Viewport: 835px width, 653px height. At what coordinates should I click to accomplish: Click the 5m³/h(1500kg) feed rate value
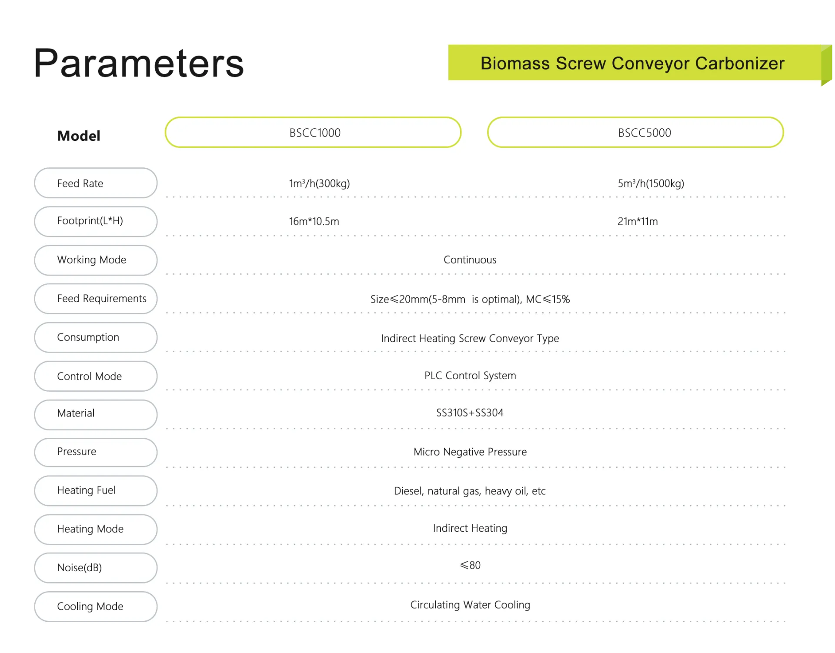[651, 183]
